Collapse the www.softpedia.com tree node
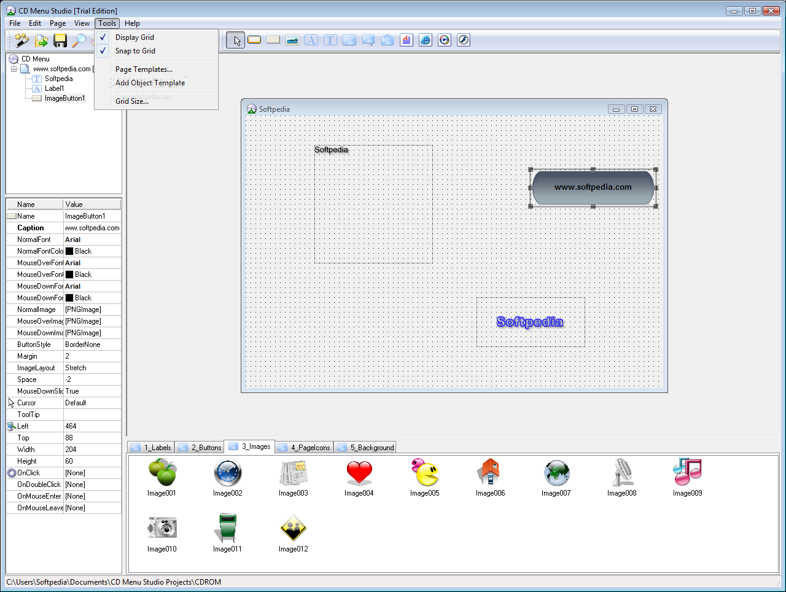The width and height of the screenshot is (786, 592). coord(14,69)
